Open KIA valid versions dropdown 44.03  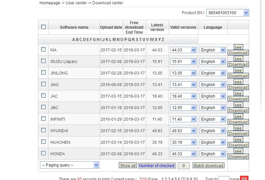click(183, 50)
